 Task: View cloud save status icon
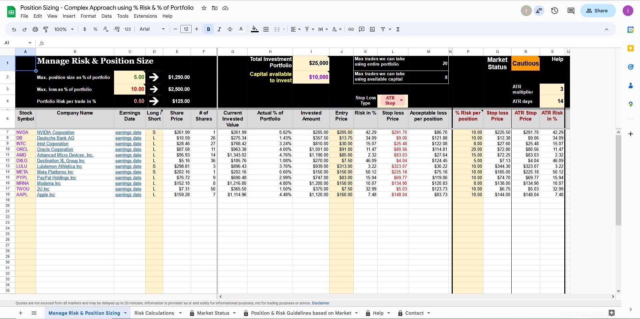[225, 8]
